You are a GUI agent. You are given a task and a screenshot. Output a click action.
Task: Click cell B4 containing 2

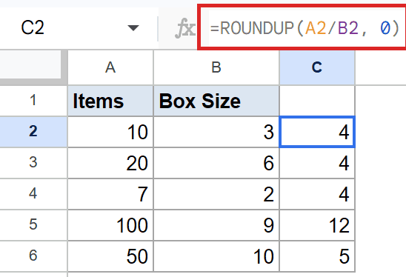(x=216, y=194)
